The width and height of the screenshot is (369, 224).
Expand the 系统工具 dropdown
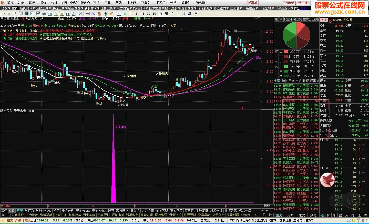coord(59,8)
